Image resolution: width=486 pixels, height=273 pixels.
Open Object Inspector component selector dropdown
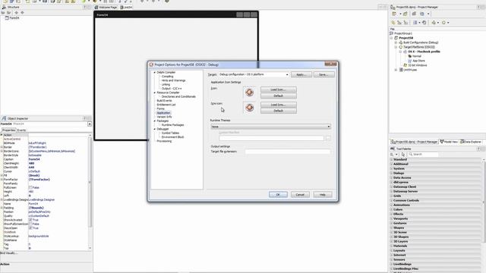pyautogui.click(x=90, y=124)
